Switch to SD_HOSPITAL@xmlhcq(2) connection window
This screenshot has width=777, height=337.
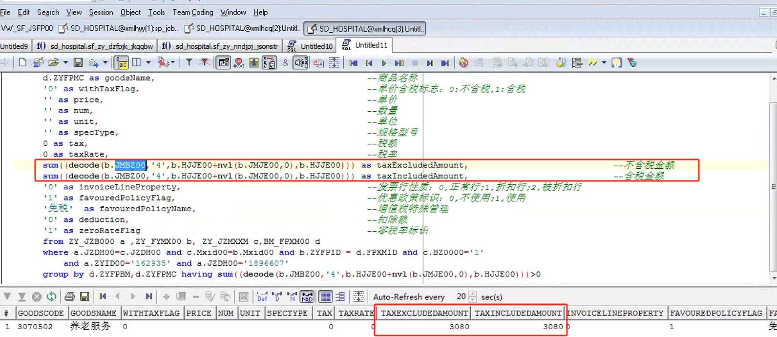tap(242, 29)
